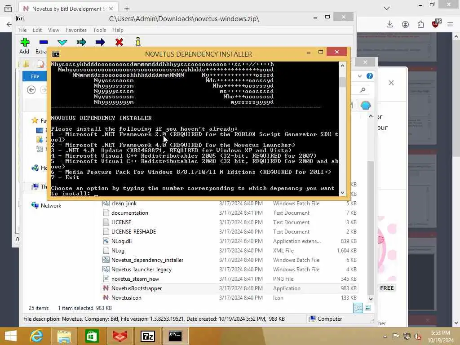
Task: Expand the browser tab list chevron
Action: coord(387,8)
